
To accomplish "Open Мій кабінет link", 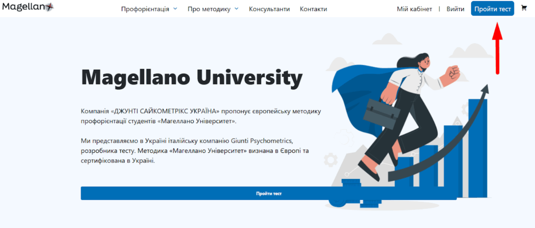I will 414,9.
